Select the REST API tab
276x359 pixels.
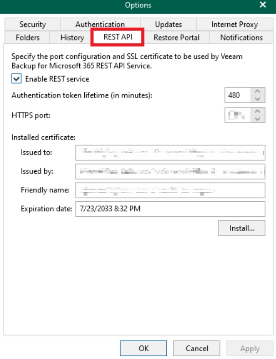click(x=118, y=37)
